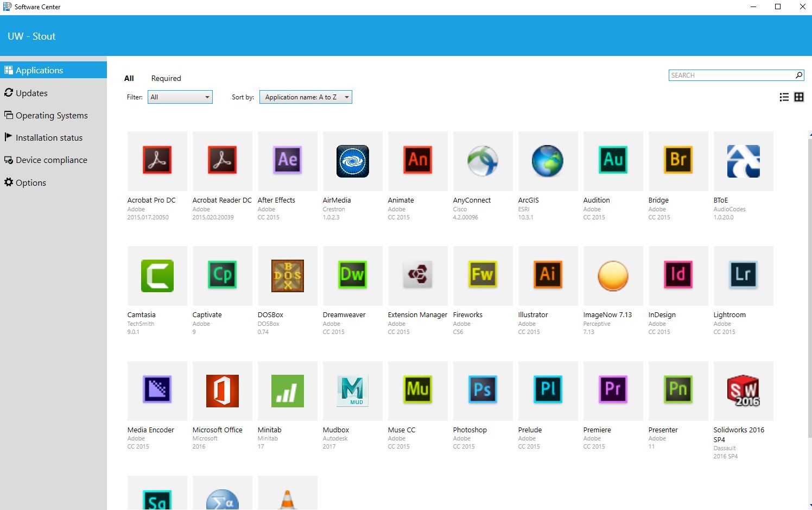Open the Adobe InDesign icon
Viewport: 812px width, 510px height.
click(678, 276)
